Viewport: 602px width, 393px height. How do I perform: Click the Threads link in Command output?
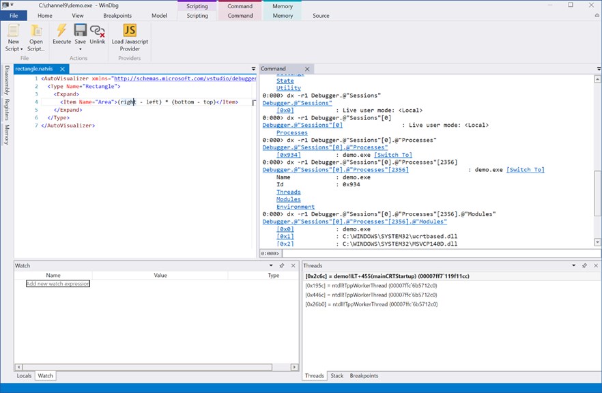[x=288, y=192]
